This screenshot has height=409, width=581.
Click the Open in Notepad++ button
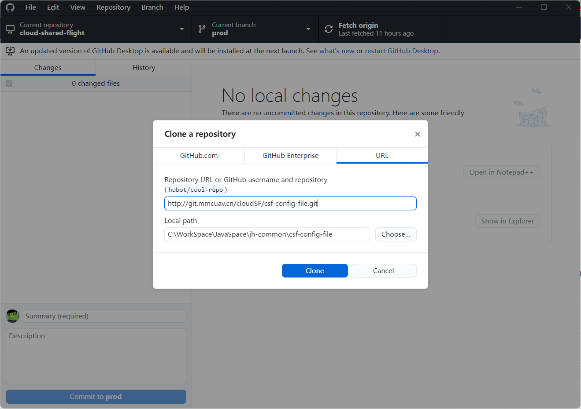coord(501,172)
